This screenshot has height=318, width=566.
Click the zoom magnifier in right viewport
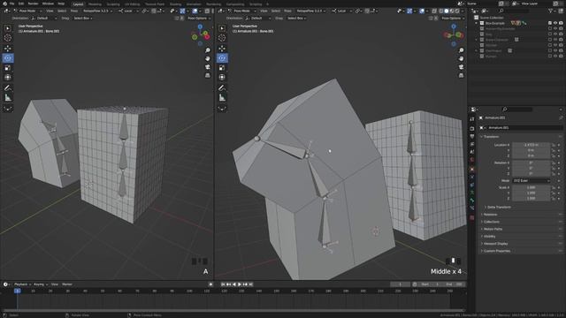coord(461,50)
